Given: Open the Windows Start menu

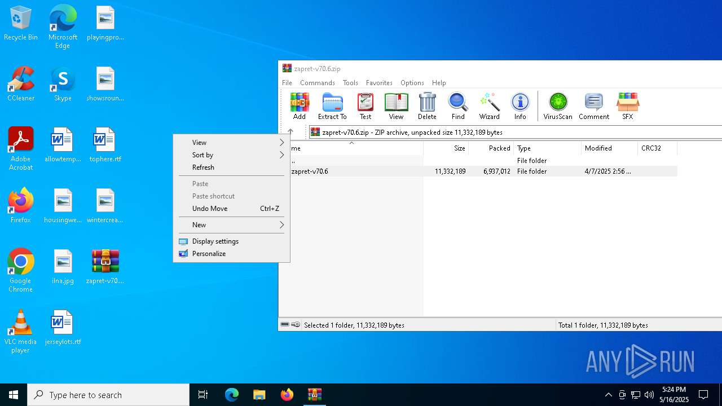Looking at the screenshot, I should click(14, 395).
